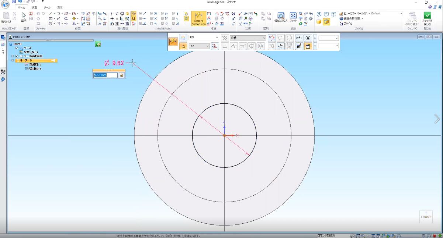
Task: Open the JIS dimension style dropdown
Action: (204, 38)
